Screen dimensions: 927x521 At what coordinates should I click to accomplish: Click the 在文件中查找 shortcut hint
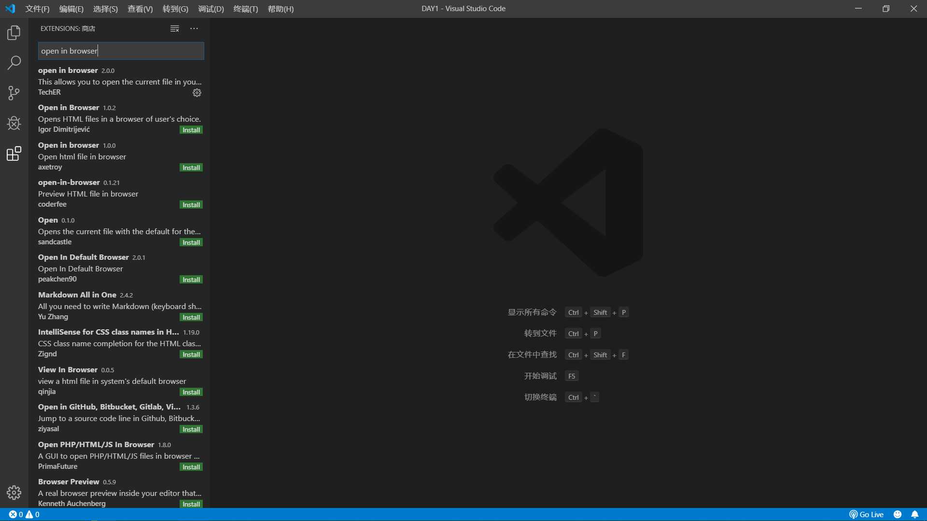[532, 355]
